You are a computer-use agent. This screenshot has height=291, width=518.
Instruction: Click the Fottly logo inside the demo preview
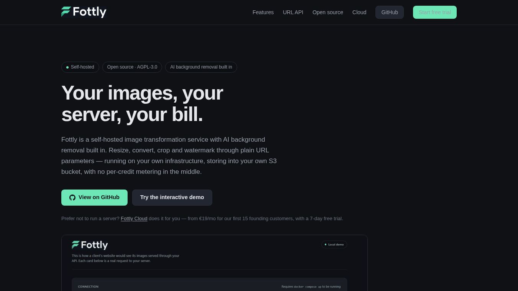(90, 245)
